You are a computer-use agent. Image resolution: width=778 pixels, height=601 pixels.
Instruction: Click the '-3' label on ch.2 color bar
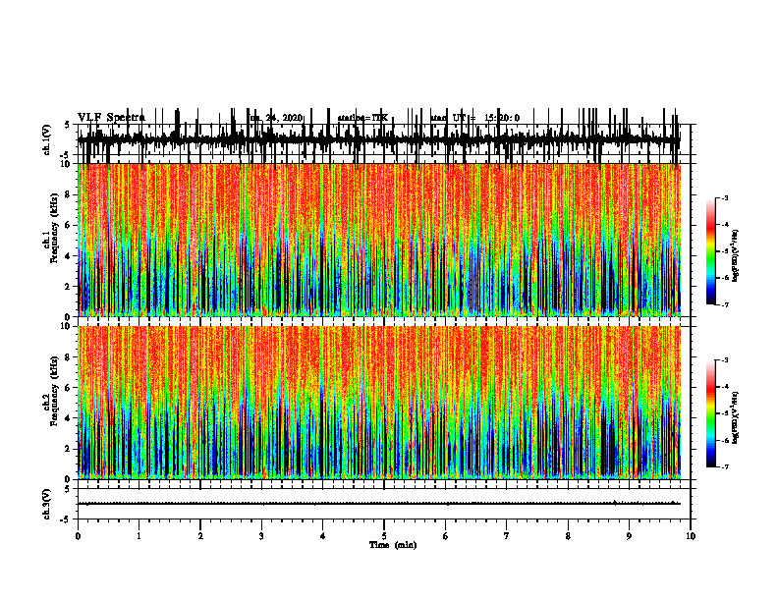[x=724, y=360]
